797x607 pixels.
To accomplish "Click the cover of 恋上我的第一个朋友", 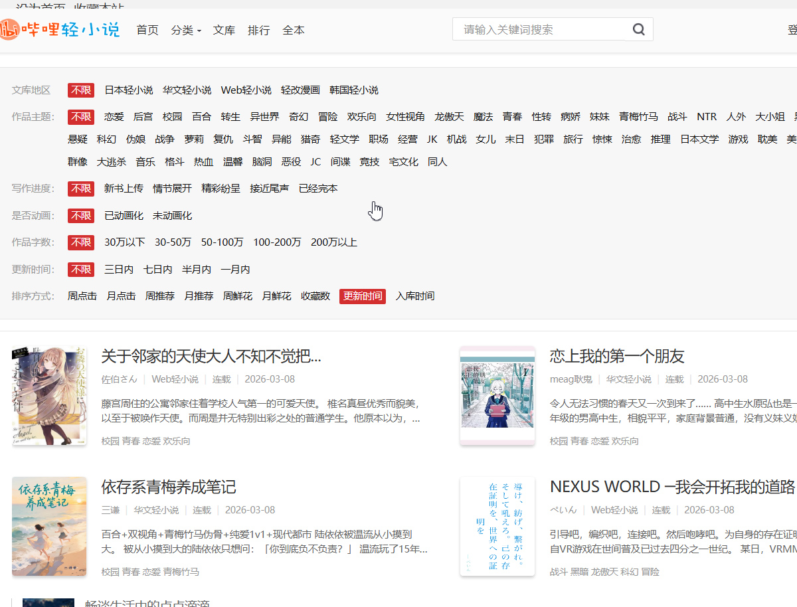I will pos(497,394).
